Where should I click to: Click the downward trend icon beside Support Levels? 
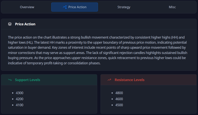[10, 80]
